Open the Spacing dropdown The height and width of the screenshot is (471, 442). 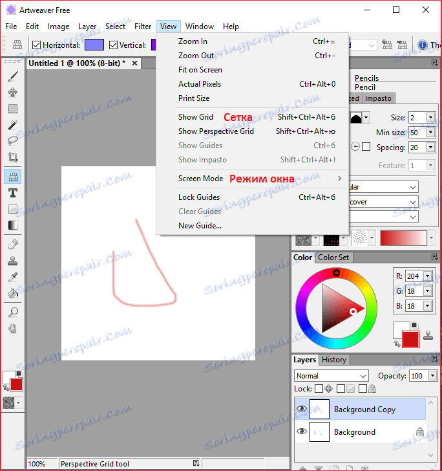tap(431, 148)
